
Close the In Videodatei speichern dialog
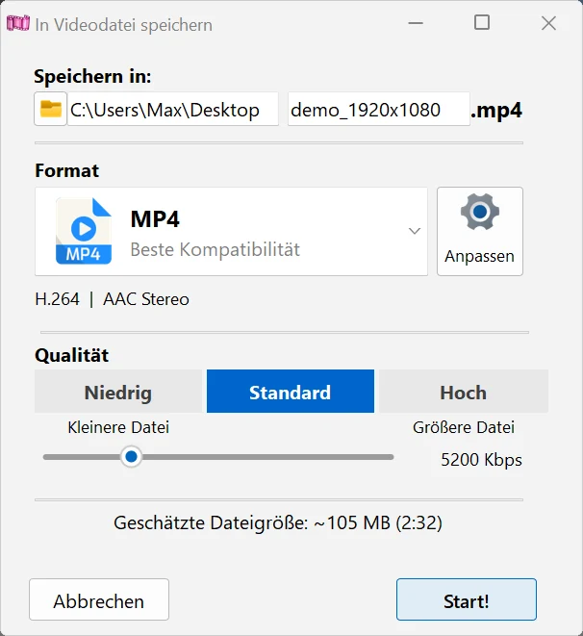pos(548,23)
